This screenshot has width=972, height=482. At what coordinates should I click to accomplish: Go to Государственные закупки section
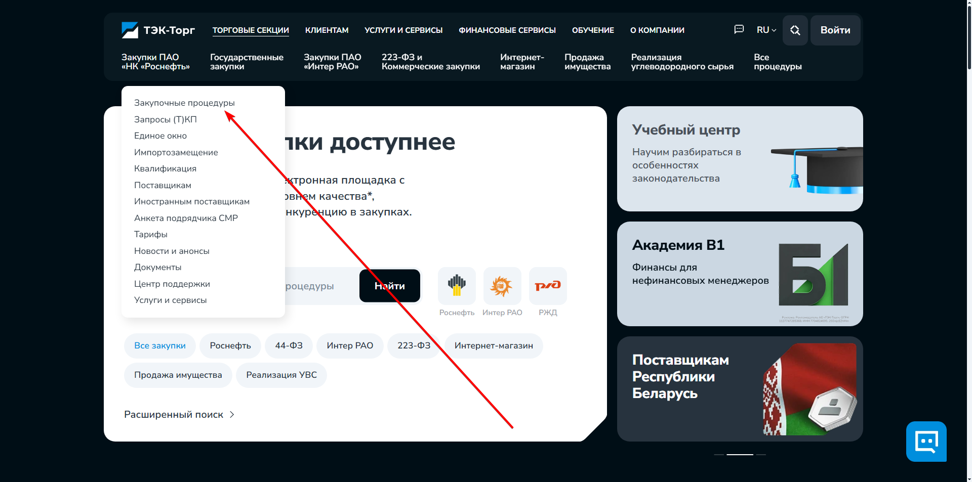tap(247, 62)
